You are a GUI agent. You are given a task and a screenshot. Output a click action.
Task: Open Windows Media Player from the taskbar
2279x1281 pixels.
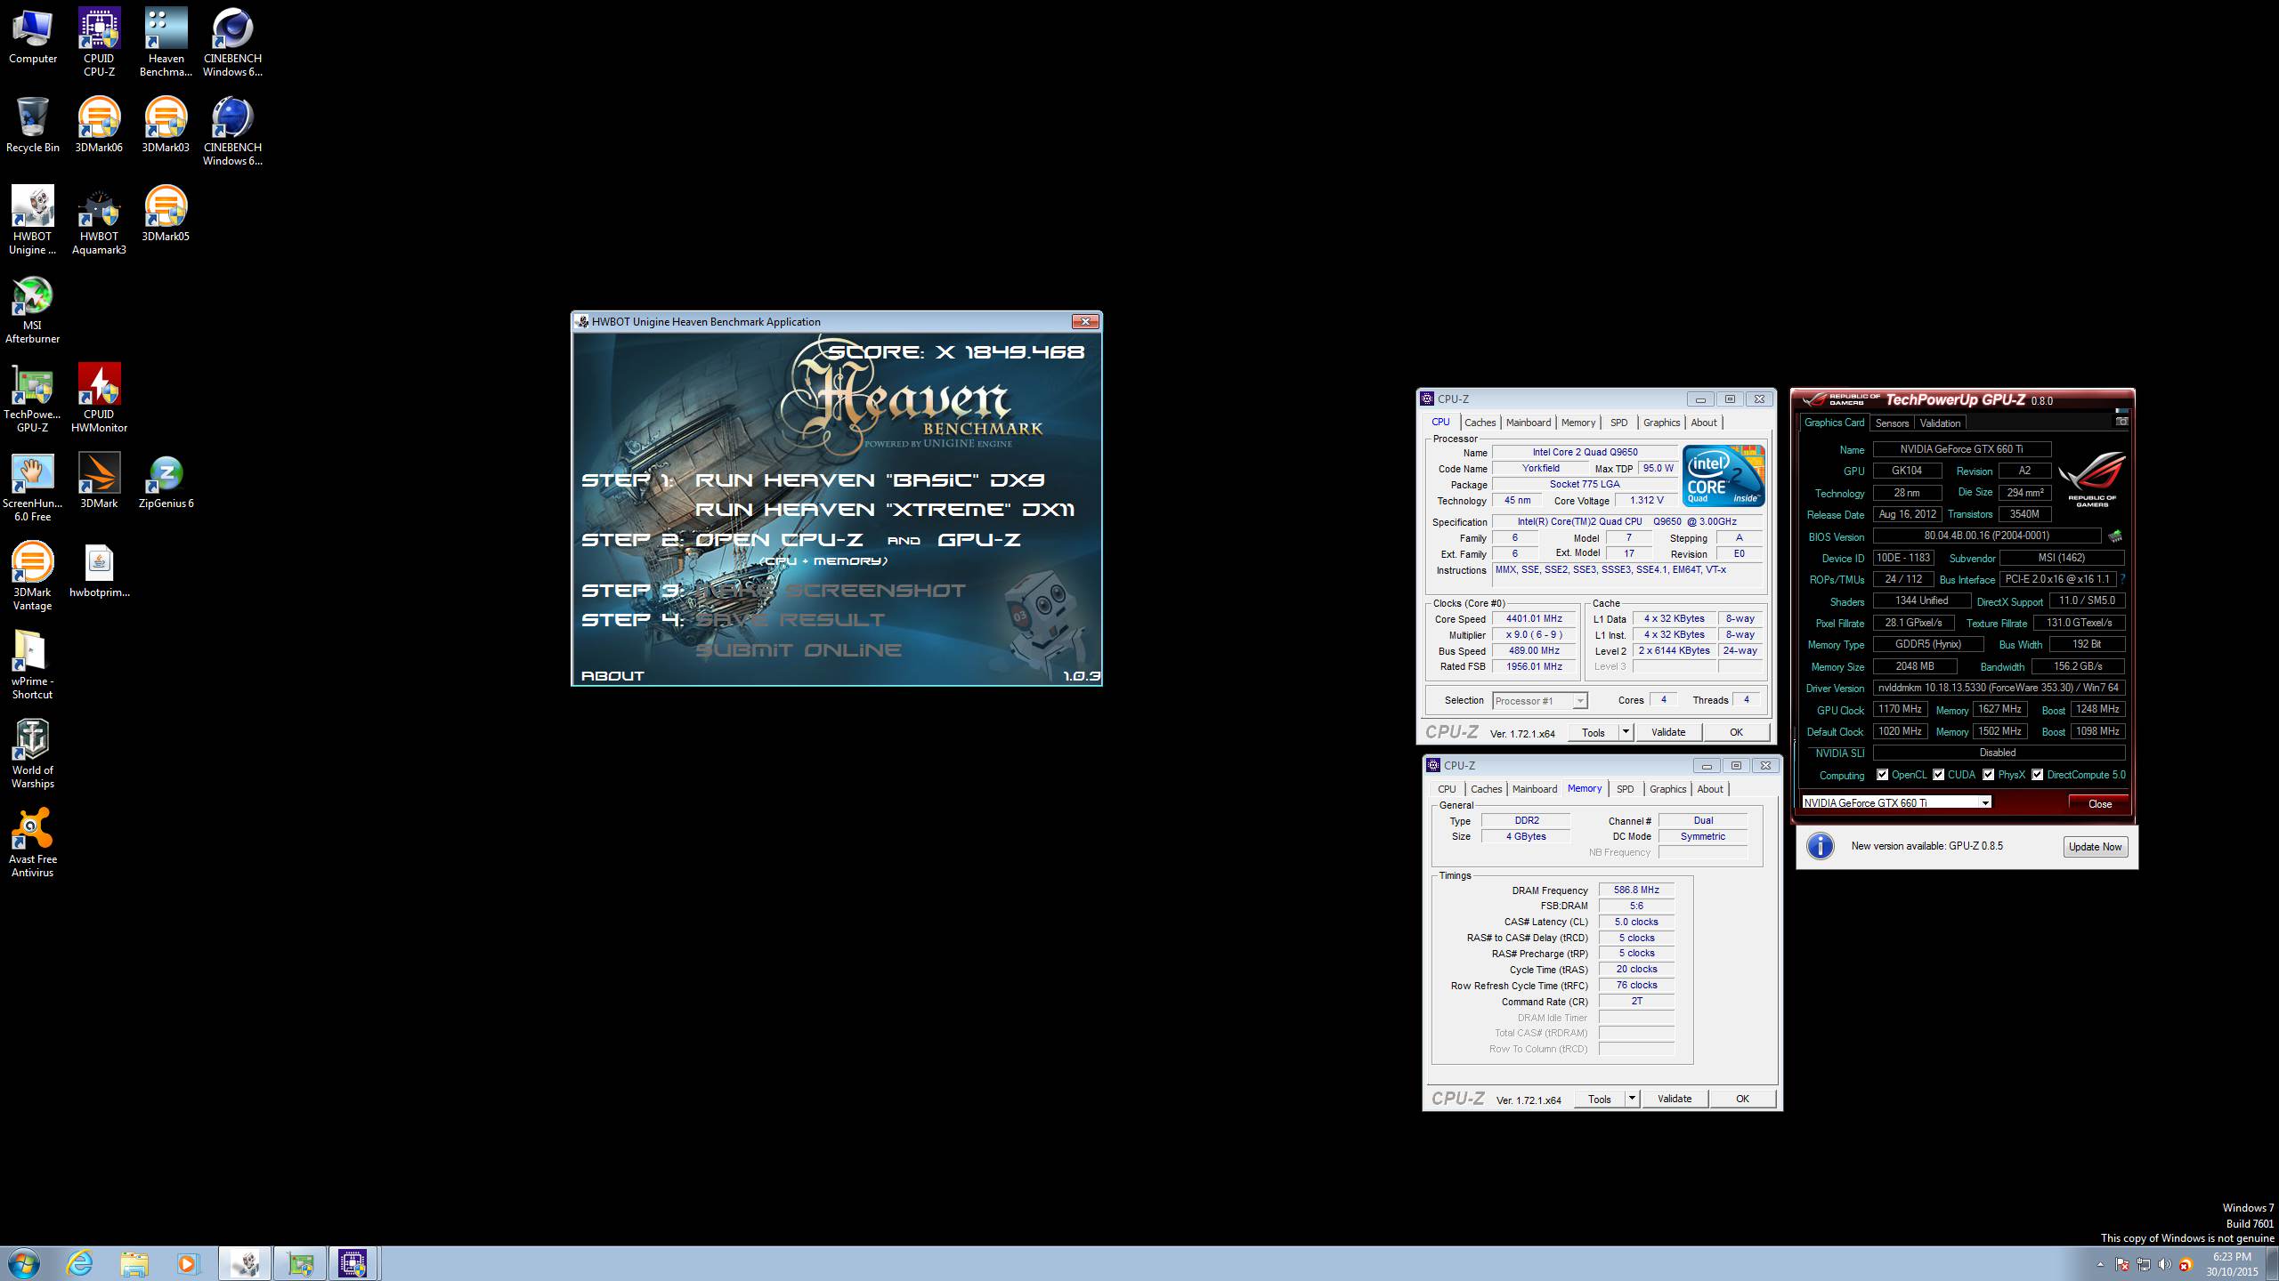pyautogui.click(x=188, y=1263)
